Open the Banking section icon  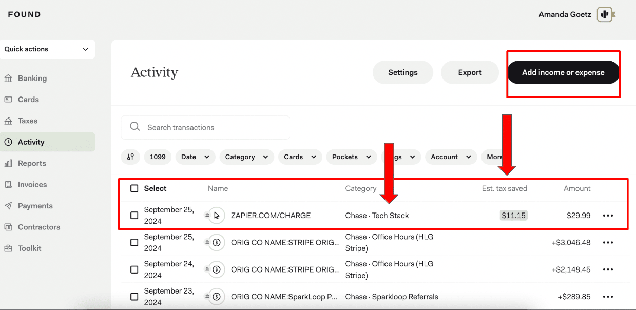coord(8,79)
